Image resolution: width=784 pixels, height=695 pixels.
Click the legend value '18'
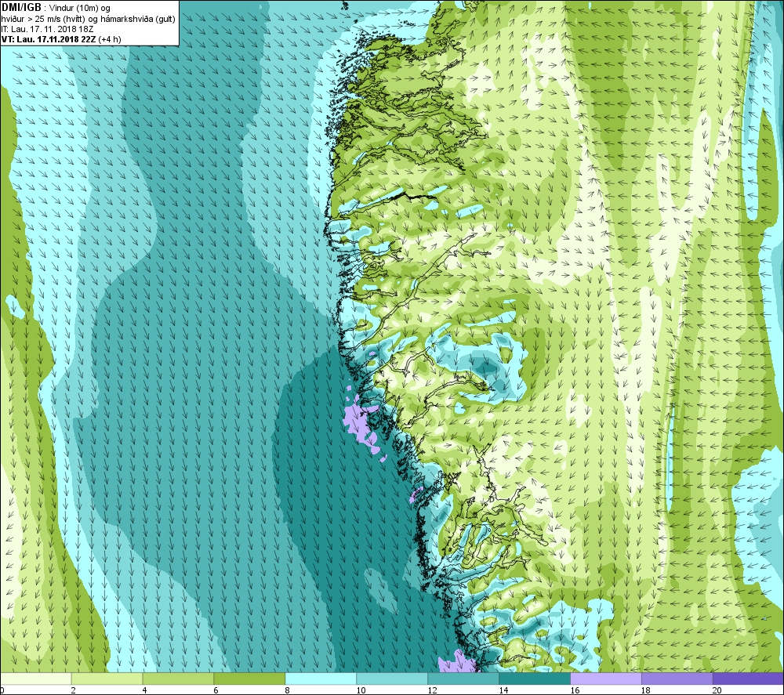pyautogui.click(x=646, y=690)
